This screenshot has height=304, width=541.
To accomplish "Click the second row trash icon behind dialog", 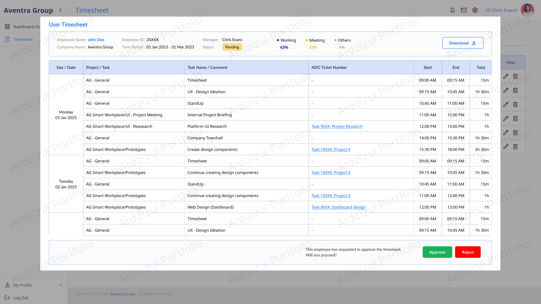I will coord(515,90).
